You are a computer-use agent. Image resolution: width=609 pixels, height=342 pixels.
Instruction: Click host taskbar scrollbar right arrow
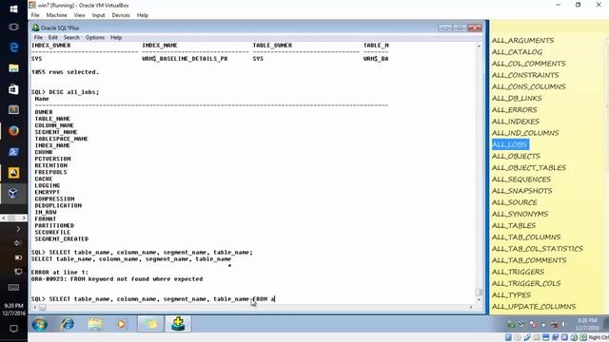point(24,218)
